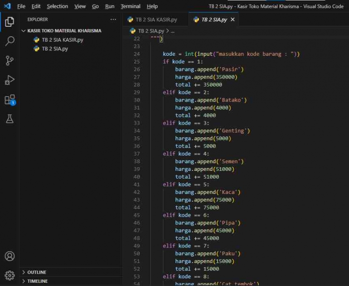Image resolution: width=349 pixels, height=286 pixels.
Task: Click barang.append('Genting') code line
Action: [212, 131]
